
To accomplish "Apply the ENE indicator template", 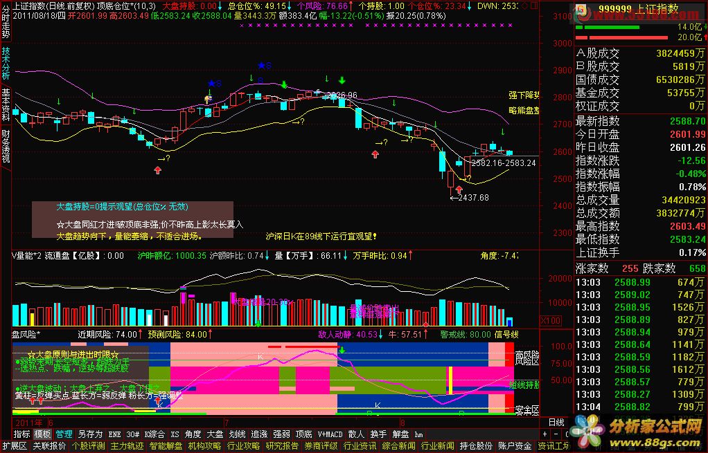I will click(x=115, y=434).
